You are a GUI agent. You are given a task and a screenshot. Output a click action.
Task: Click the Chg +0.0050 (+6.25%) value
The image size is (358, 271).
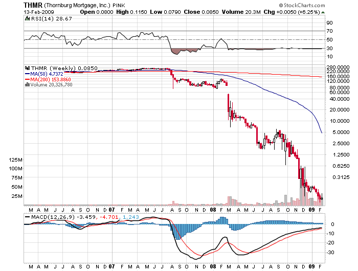tap(292, 12)
